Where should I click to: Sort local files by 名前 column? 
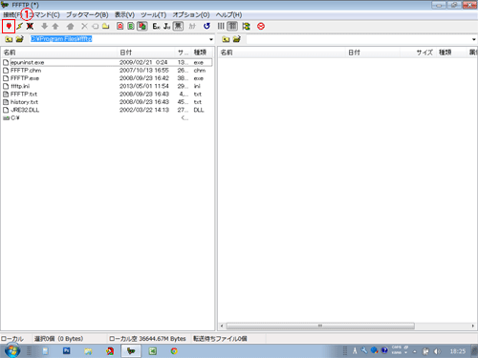click(x=59, y=53)
